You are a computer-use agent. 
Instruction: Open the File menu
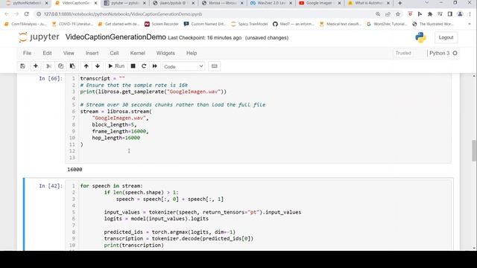27,53
